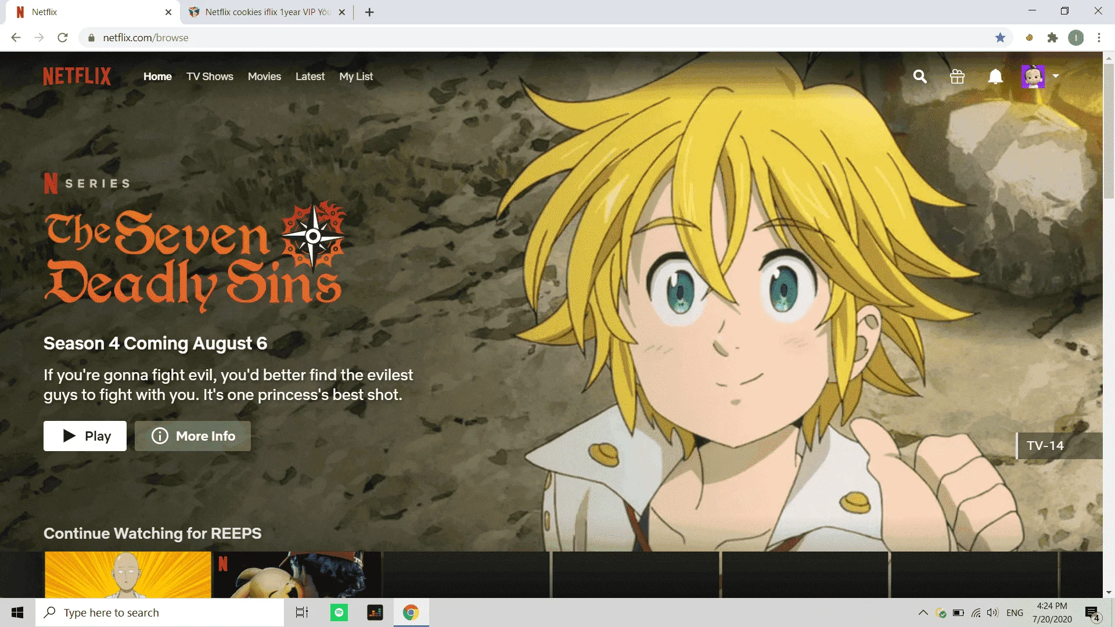Open a new browser tab

click(369, 12)
